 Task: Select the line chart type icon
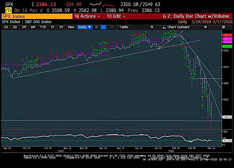(97, 27)
